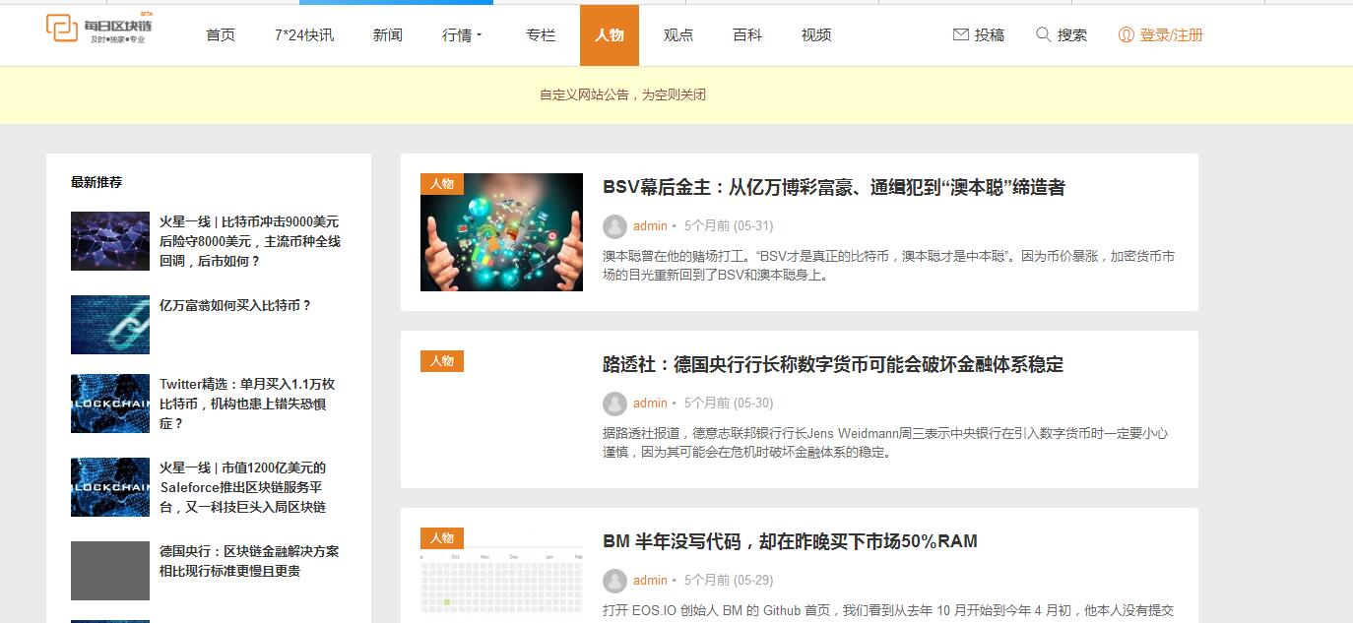The height and width of the screenshot is (623, 1353).
Task: Click thumbnail beside the Twitter精选 sidebar item
Action: click(110, 404)
